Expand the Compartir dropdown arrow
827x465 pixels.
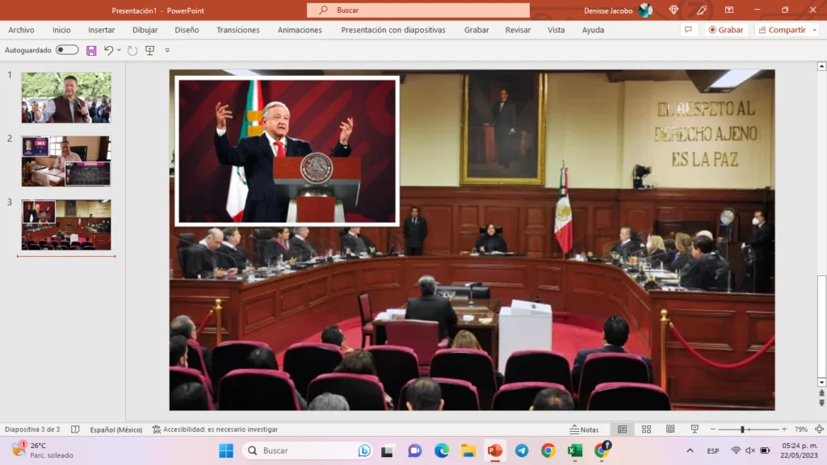pyautogui.click(x=814, y=30)
